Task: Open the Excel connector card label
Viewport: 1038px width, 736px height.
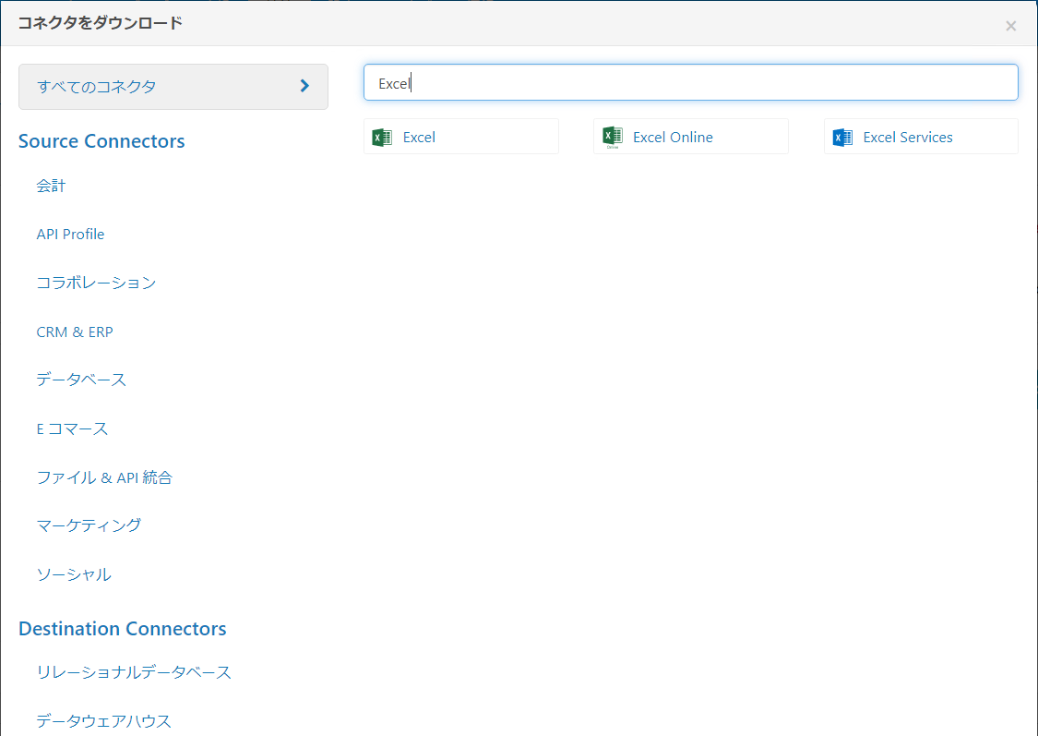Action: [419, 137]
